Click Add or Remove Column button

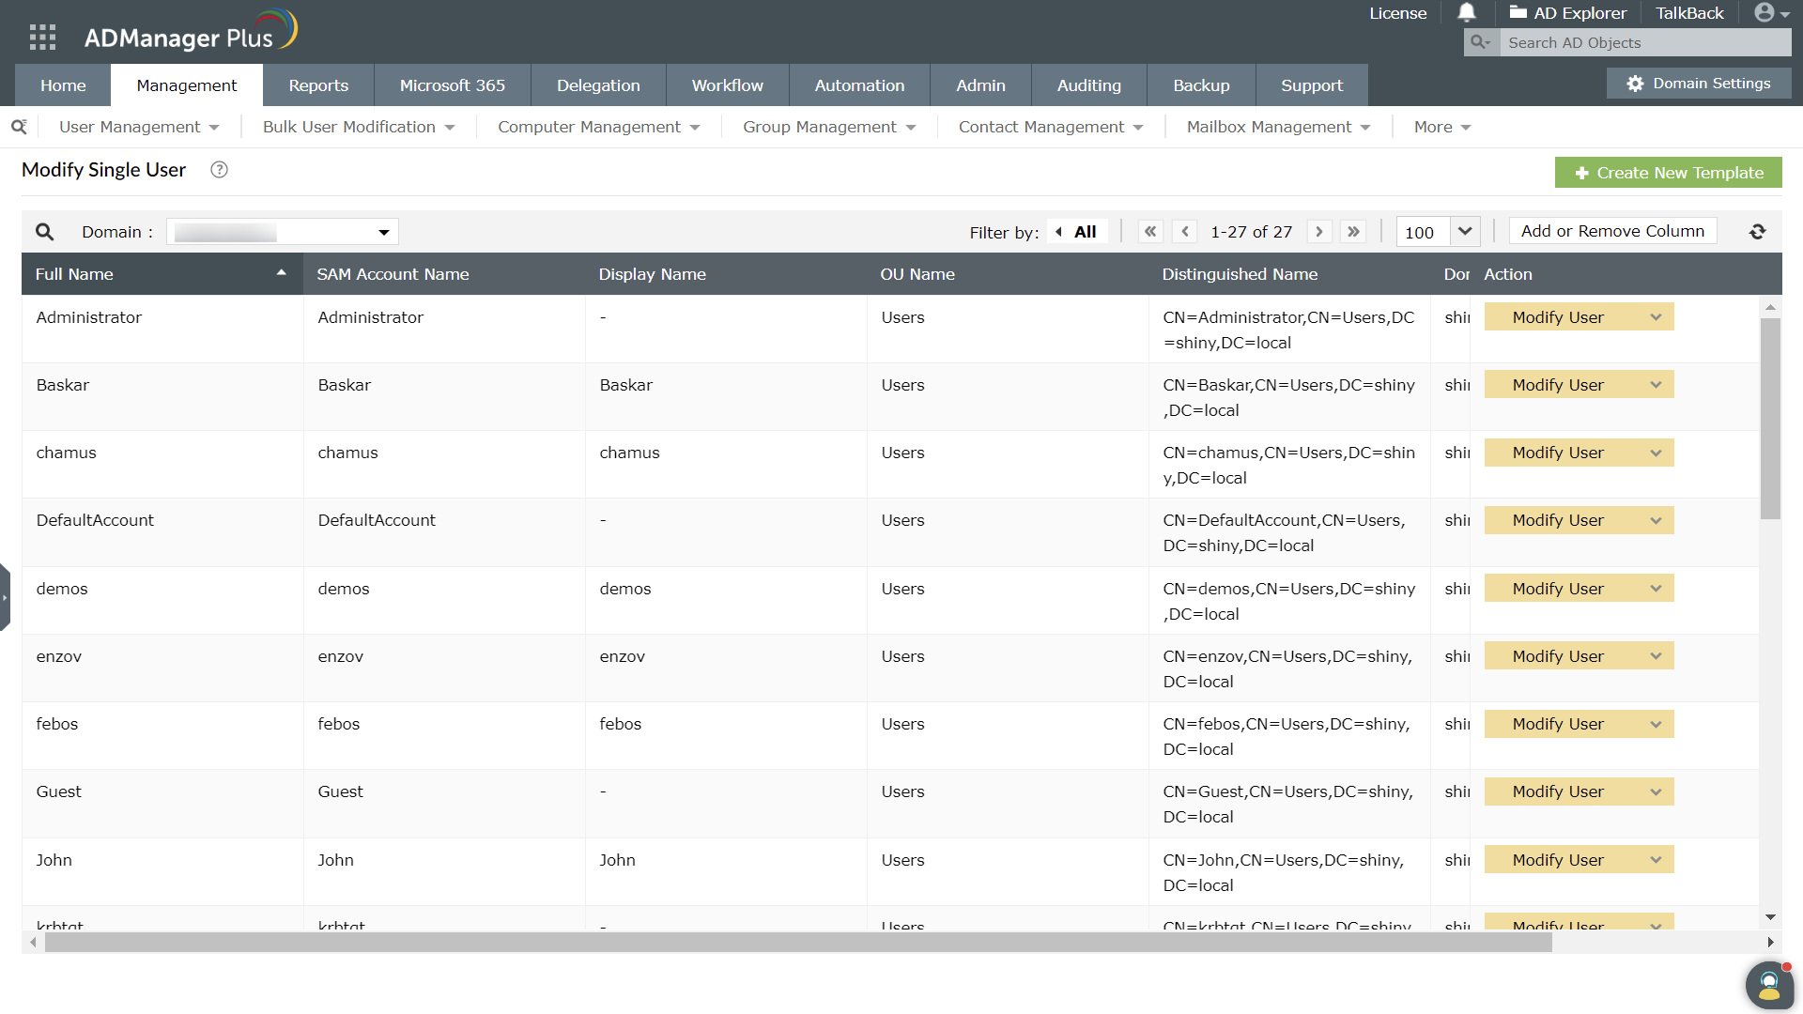1612,231
